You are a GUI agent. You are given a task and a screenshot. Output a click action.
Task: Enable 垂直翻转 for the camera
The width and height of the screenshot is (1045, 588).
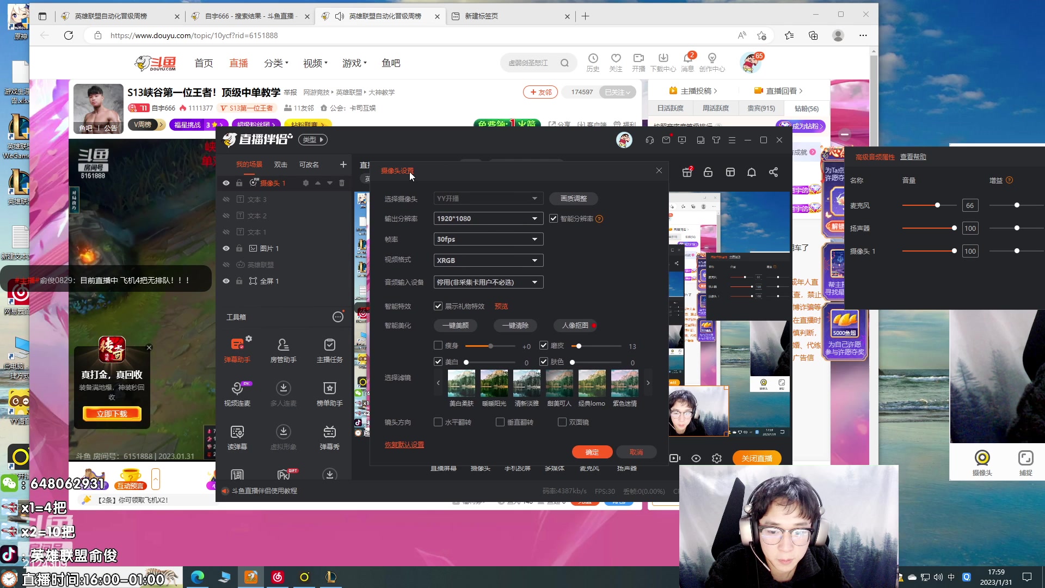coord(500,422)
